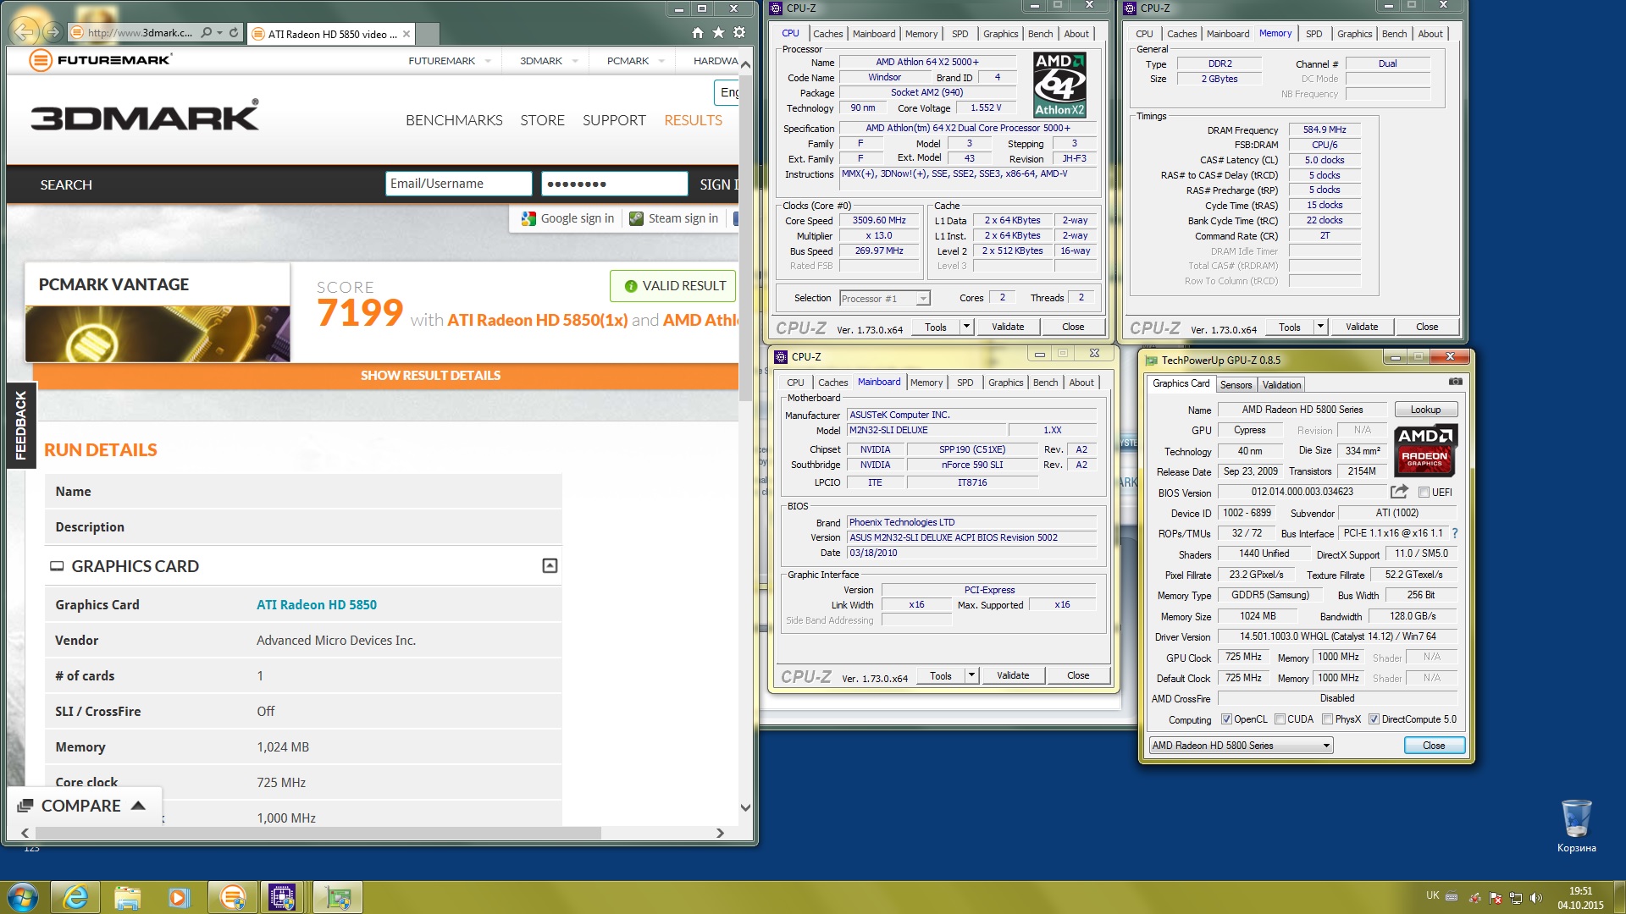This screenshot has height=914, width=1626.
Task: Click the CPU-Z taskbar icon
Action: click(282, 897)
